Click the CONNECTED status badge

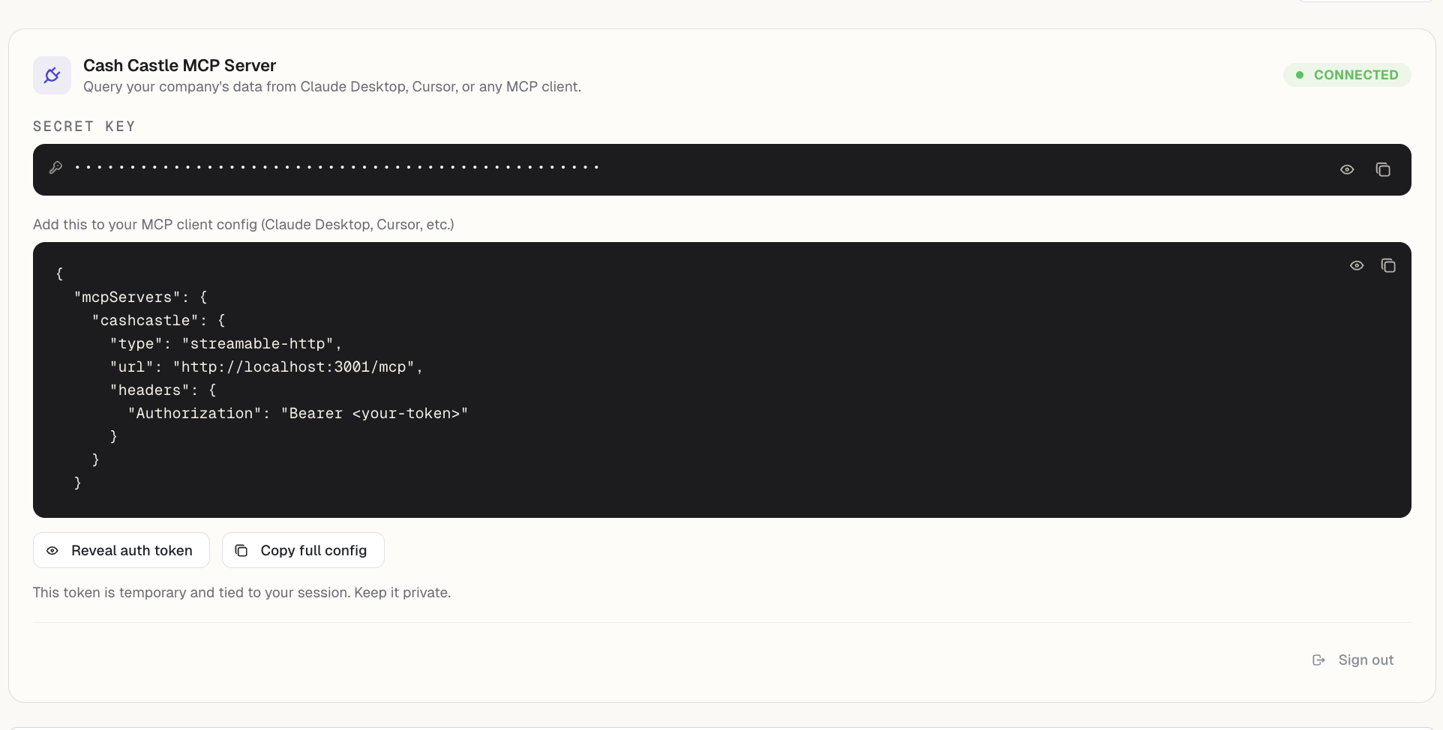pos(1347,75)
